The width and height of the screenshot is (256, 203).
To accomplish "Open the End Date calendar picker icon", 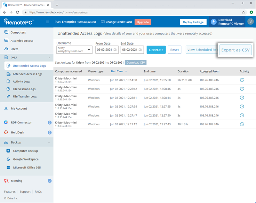I will (x=140, y=50).
